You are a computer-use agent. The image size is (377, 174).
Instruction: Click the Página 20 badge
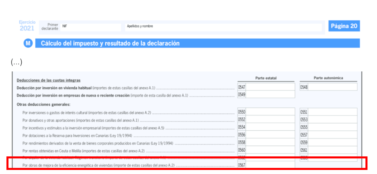tap(344, 26)
